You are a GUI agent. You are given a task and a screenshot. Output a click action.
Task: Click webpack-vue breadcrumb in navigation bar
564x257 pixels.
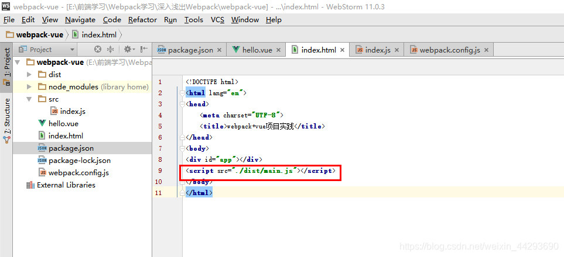35,35
